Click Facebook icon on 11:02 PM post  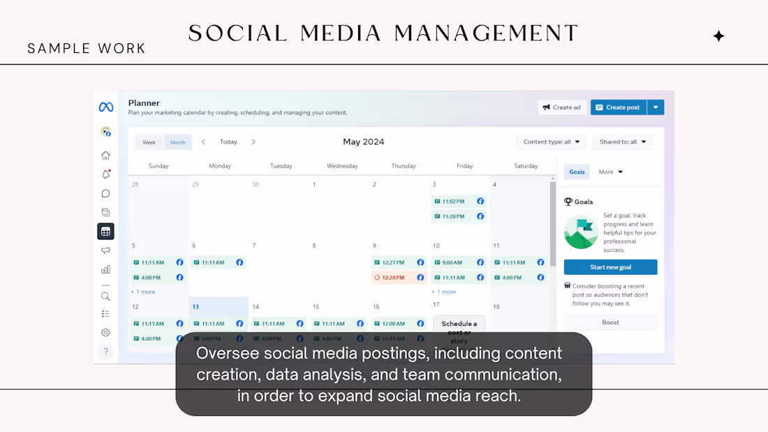click(480, 201)
